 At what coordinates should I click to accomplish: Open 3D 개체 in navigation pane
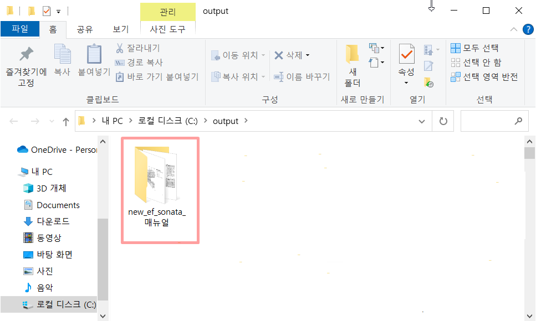coord(44,188)
